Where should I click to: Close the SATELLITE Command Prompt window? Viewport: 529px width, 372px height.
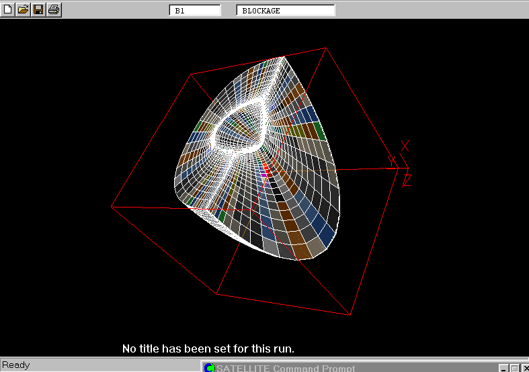pos(524,368)
